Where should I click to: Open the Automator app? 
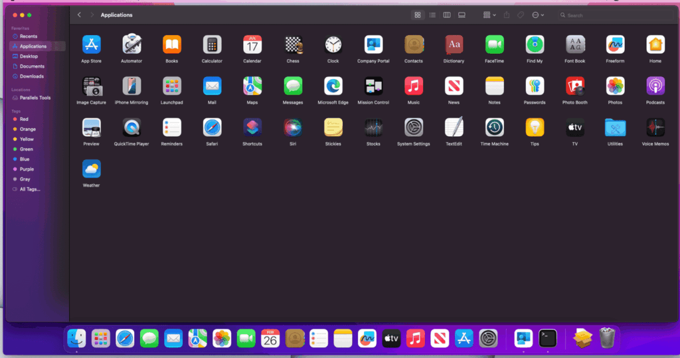tap(131, 45)
